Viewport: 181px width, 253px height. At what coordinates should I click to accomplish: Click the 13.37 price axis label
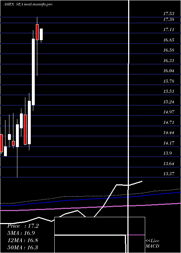click(169, 174)
